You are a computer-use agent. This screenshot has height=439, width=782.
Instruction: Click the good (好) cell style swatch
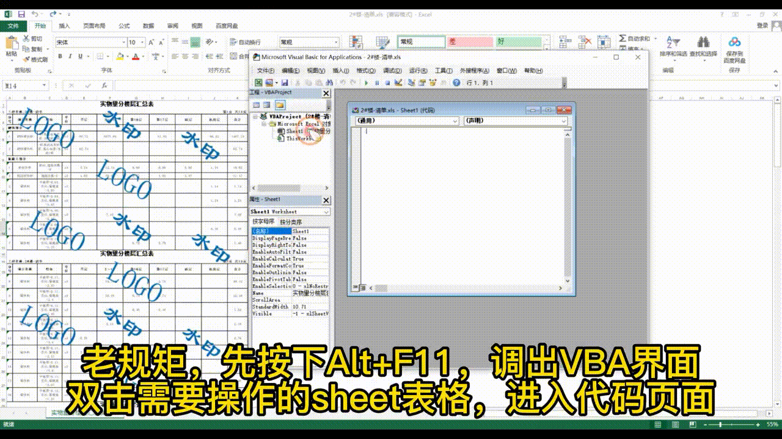click(x=519, y=41)
